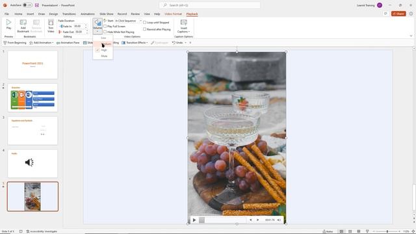Screen dimensions: 416x234
Task: Open the Notes pane from the status bar
Action: point(328,231)
